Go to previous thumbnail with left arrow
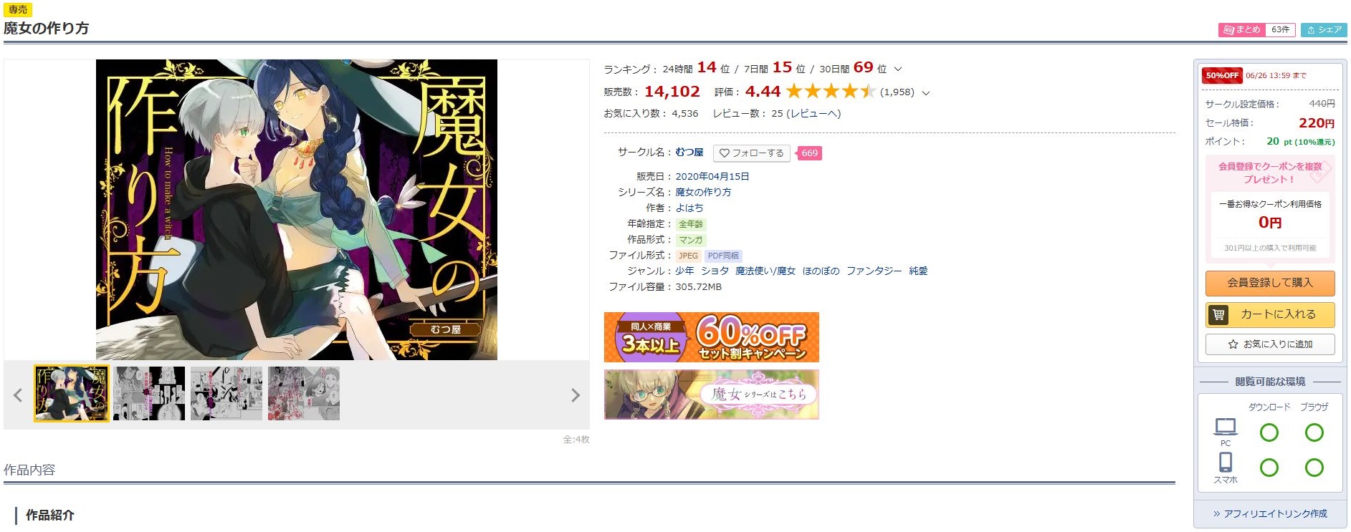 click(18, 395)
